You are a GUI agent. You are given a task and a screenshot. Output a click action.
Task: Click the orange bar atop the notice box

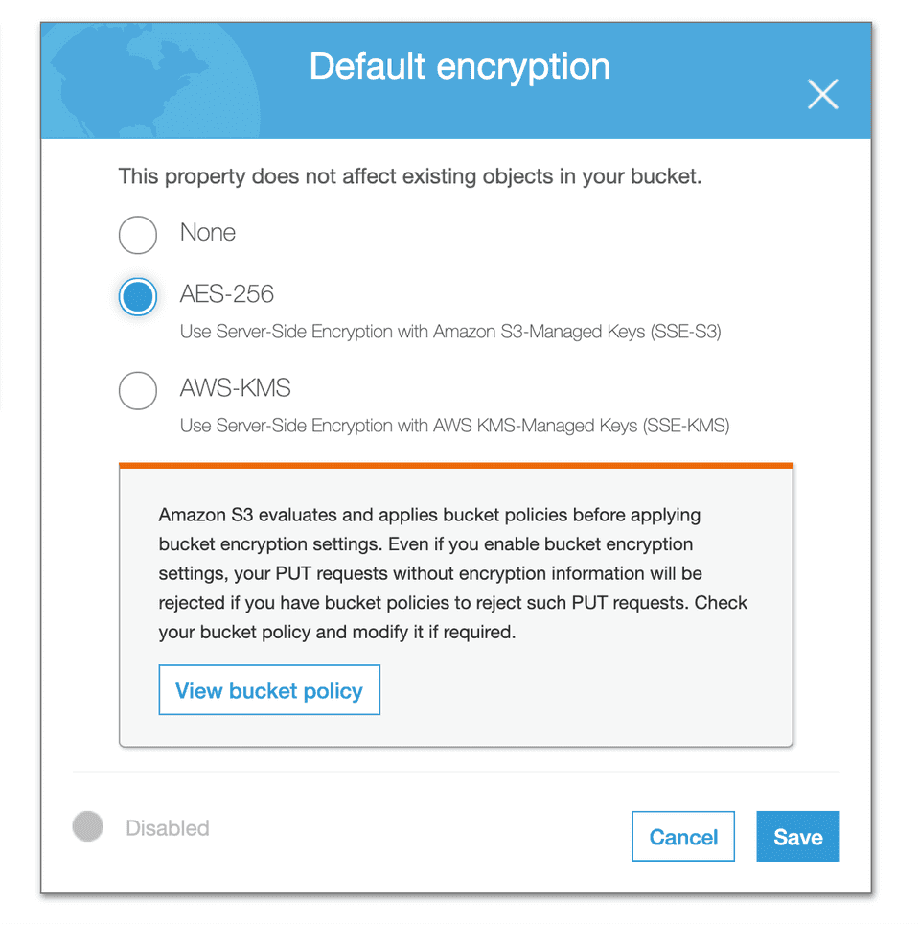(x=456, y=466)
